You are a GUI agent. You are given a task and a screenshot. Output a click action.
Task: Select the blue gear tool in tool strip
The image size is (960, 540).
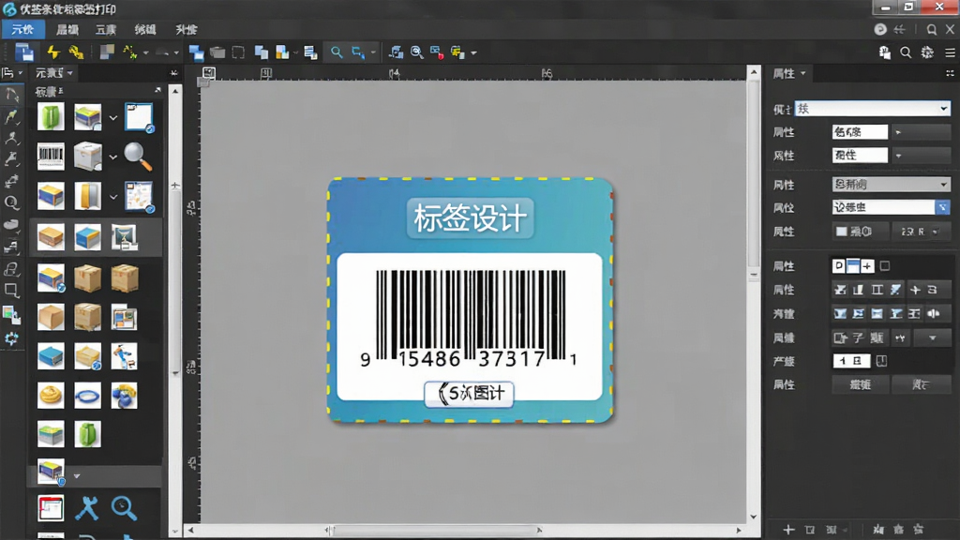coord(11,337)
